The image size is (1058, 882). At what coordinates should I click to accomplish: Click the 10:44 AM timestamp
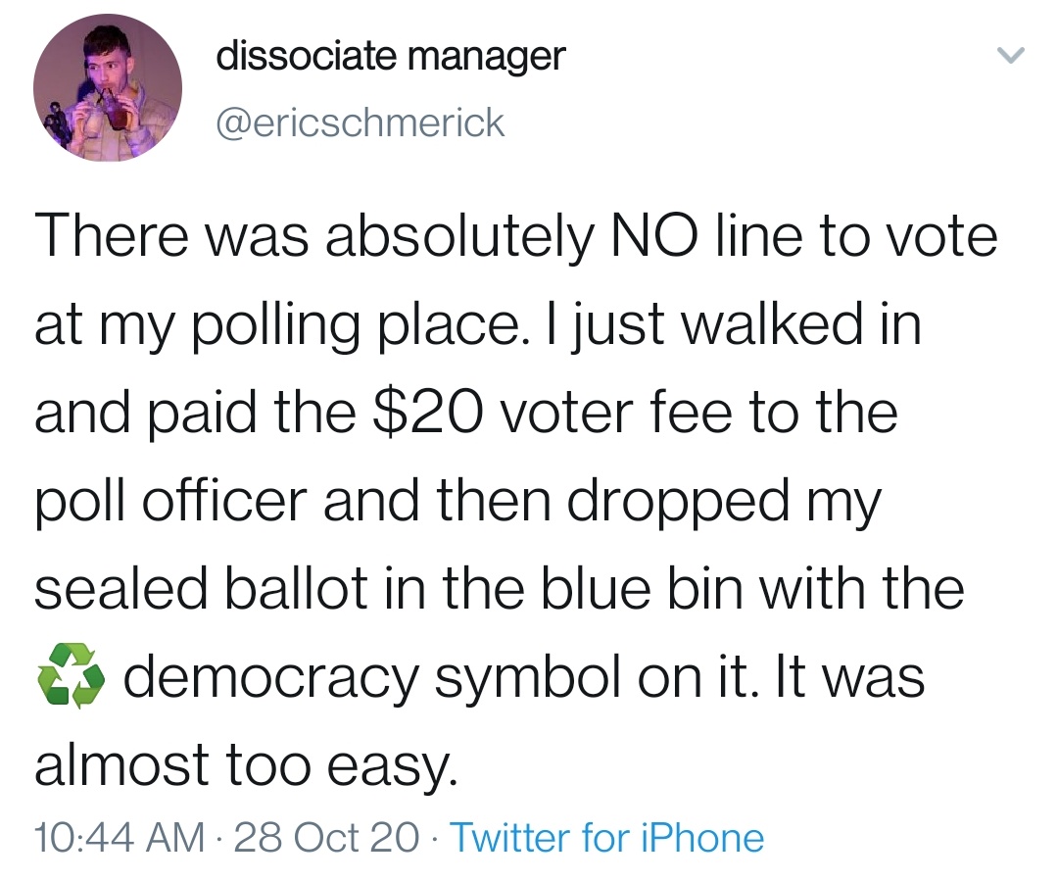120,838
